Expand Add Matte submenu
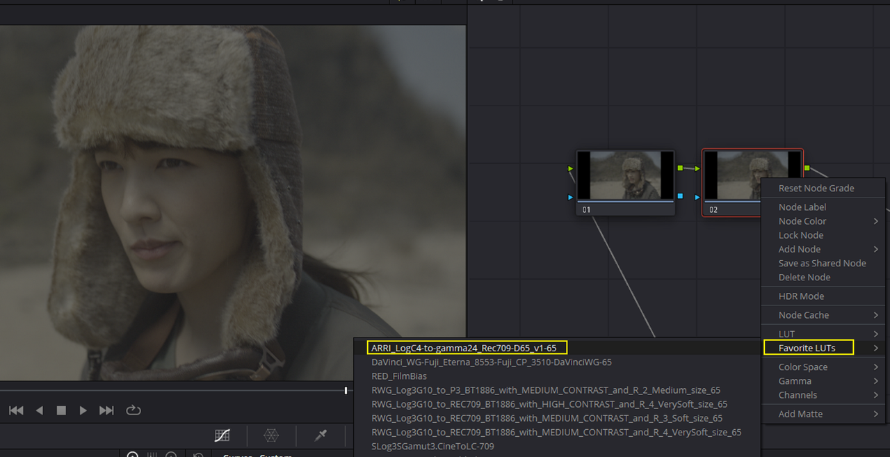Viewport: 890px width, 457px height. 825,414
